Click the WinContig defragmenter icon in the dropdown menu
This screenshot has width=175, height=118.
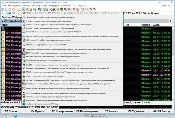[x=24, y=13]
